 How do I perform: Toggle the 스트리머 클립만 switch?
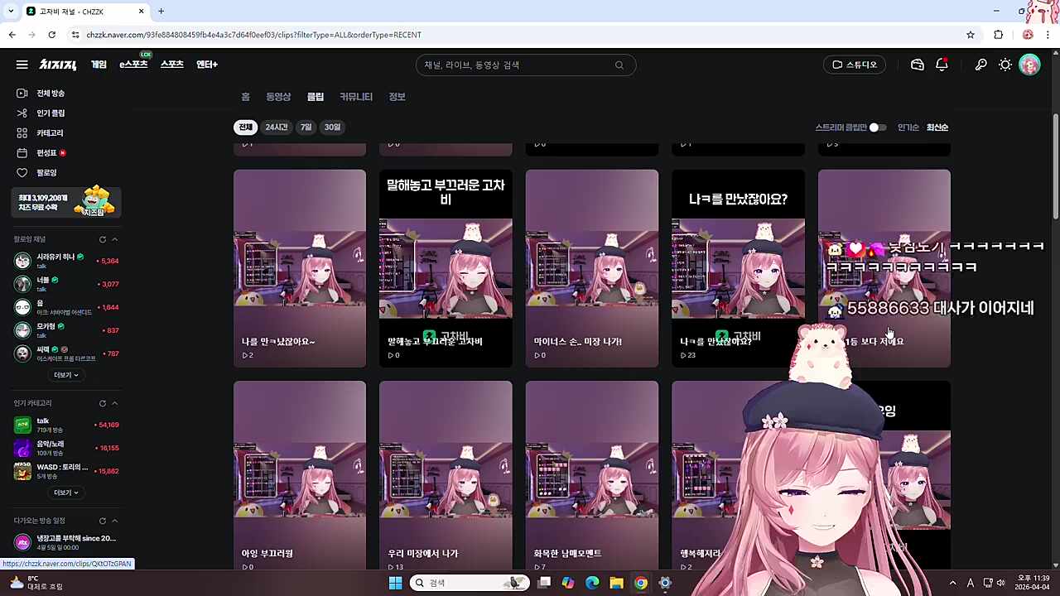coord(878,127)
